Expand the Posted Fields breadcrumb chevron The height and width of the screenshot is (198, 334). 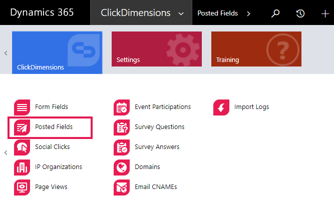(248, 14)
